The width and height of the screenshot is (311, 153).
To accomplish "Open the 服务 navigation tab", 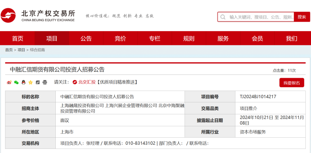I will point(223,39).
